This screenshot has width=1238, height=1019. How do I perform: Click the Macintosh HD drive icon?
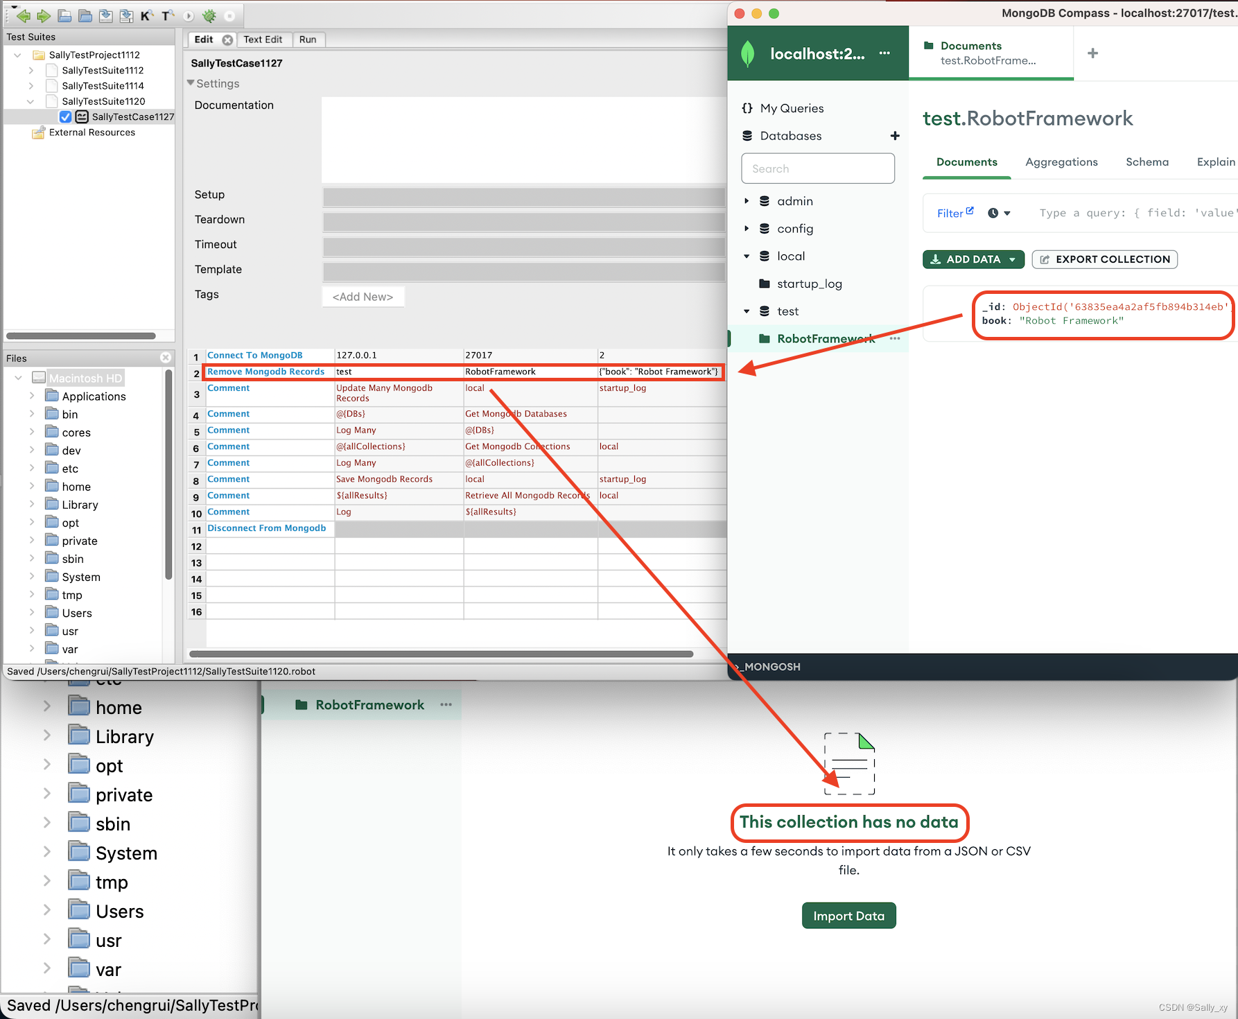point(39,378)
